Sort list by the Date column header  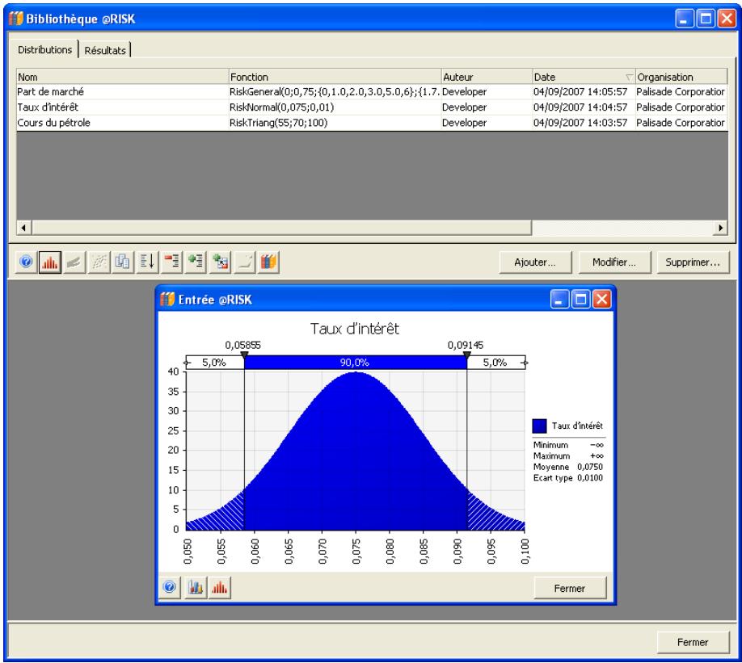[582, 77]
